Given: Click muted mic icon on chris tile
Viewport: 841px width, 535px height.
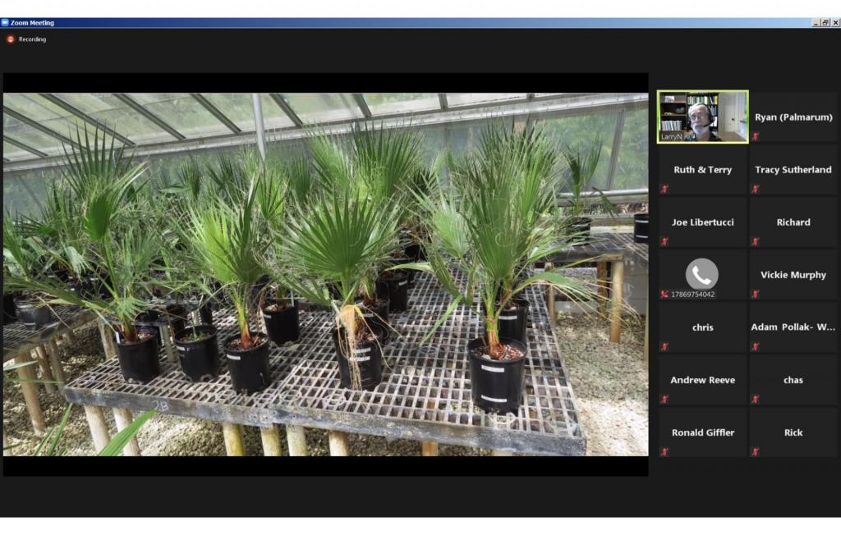Looking at the screenshot, I should 664,346.
